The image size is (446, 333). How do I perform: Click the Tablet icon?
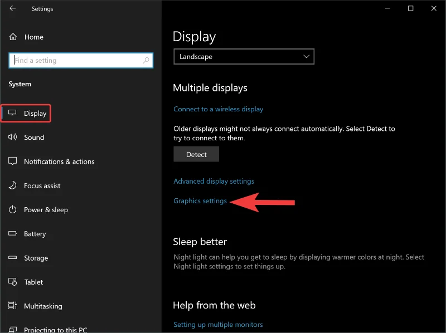point(12,282)
